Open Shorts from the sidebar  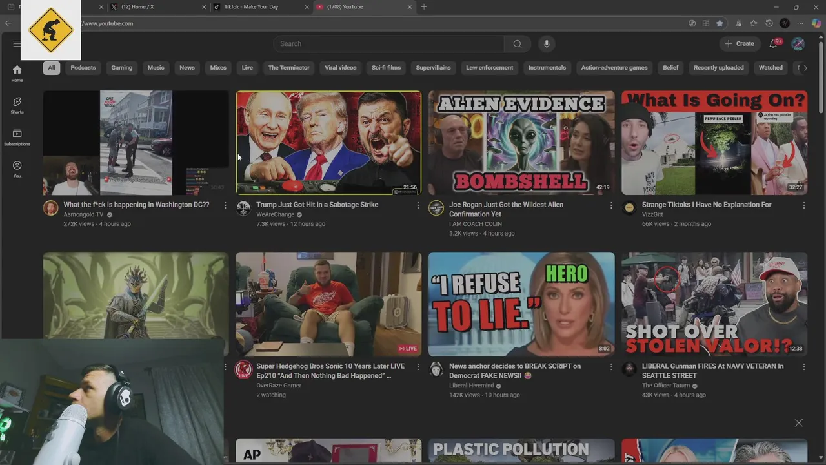pos(17,105)
